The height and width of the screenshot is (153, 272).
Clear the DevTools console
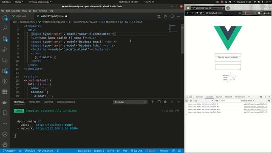tap(191, 101)
